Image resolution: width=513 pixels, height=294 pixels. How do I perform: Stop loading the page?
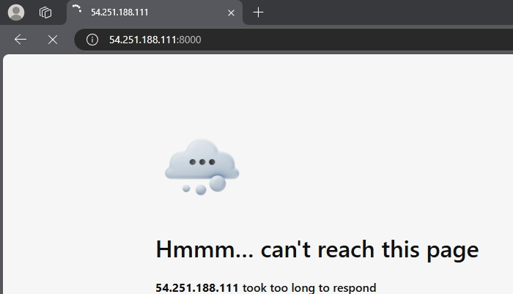[53, 40]
